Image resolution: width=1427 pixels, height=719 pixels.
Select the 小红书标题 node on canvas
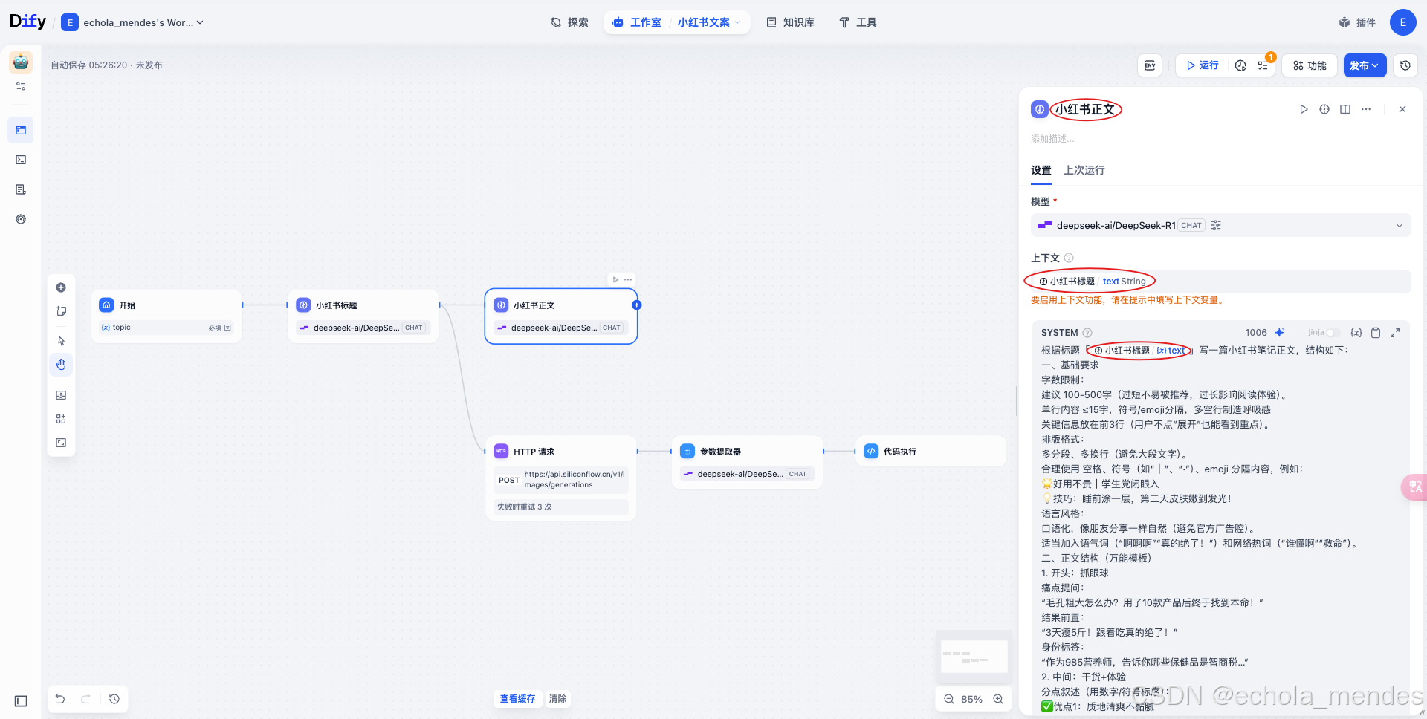(363, 316)
